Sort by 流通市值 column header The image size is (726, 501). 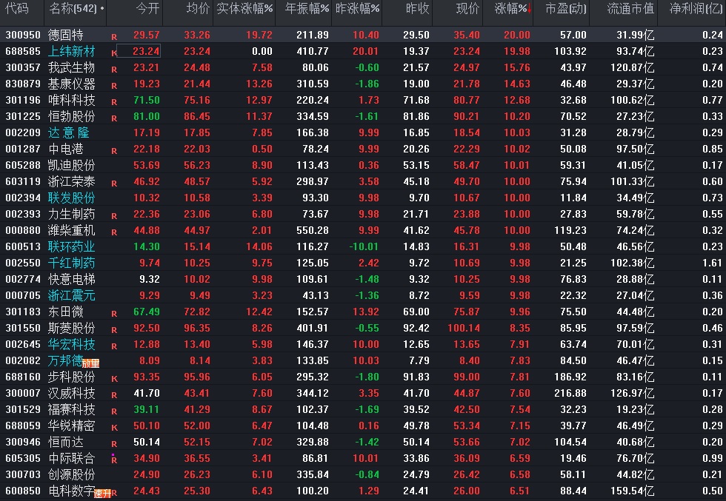coord(630,9)
